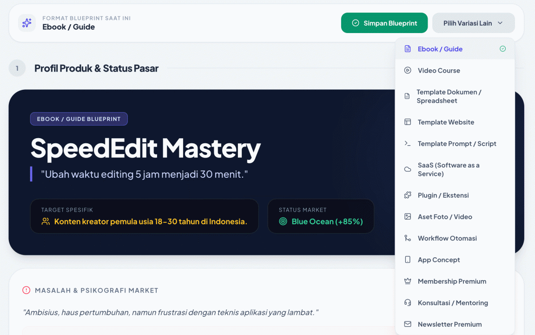Viewport: 535px width, 335px height.
Task: Click the play icon beside Video Course
Action: pyautogui.click(x=408, y=70)
